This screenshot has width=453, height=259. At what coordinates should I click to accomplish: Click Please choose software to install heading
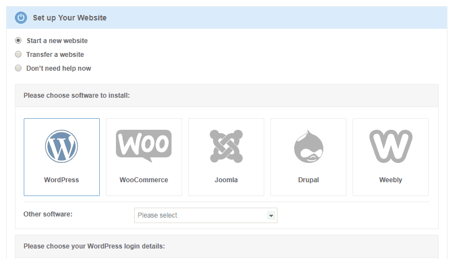tap(77, 96)
